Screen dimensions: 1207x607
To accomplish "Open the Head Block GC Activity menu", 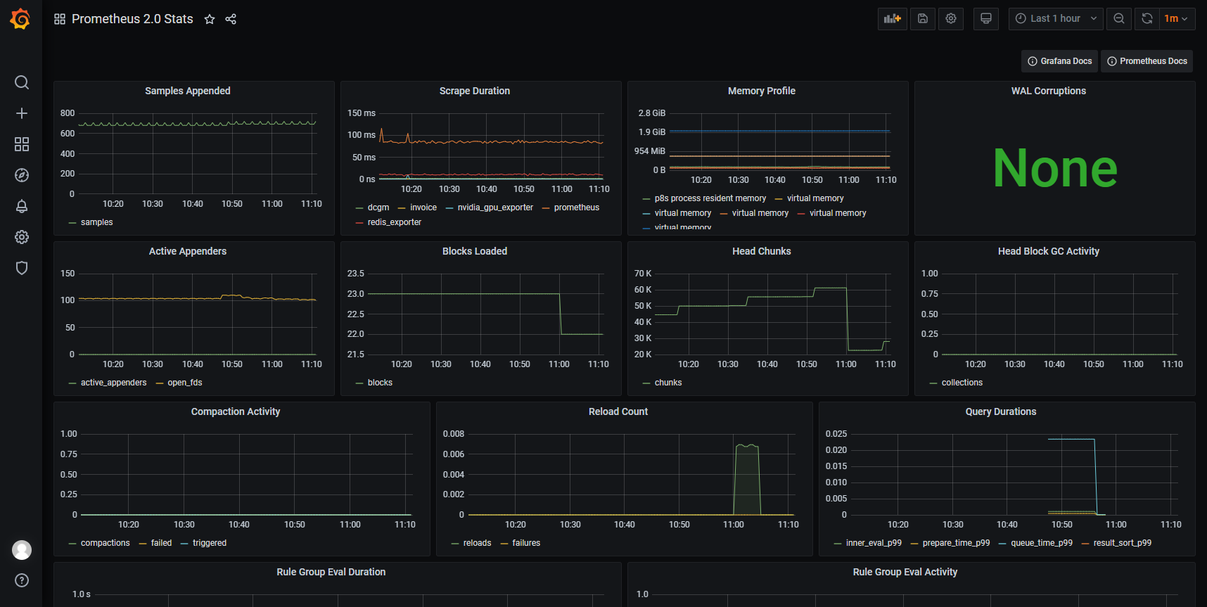I will click(x=1049, y=251).
